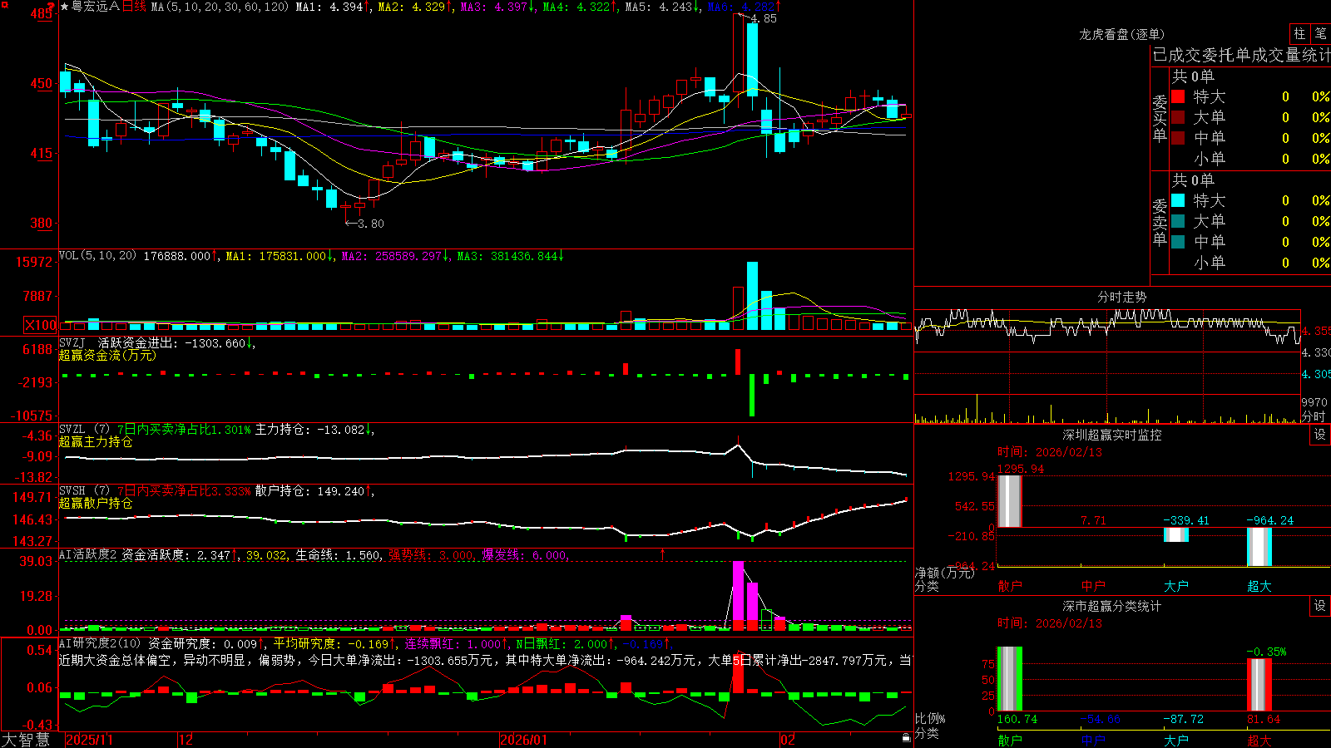Click the 龙虎看盘(逐单) panel title

1121,34
